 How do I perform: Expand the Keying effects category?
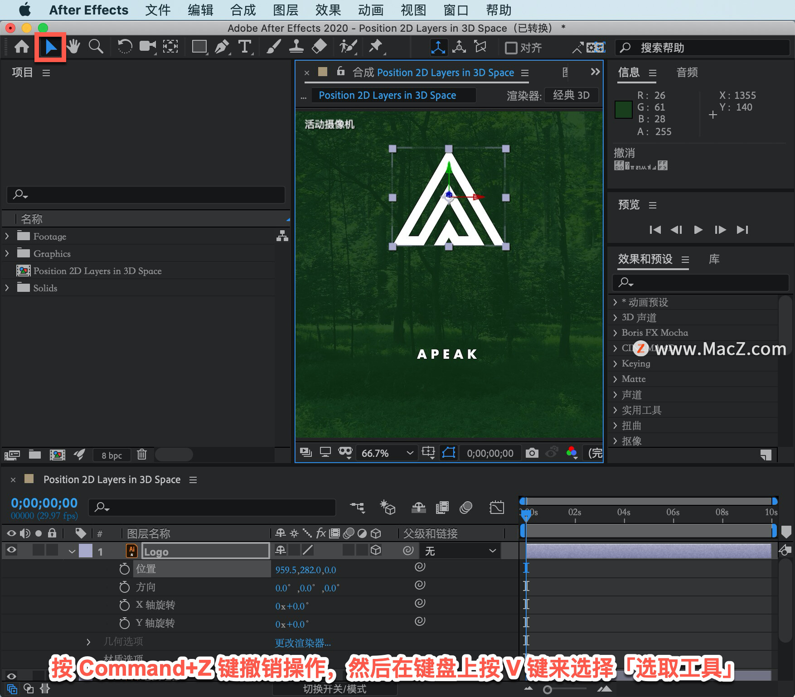pyautogui.click(x=615, y=363)
